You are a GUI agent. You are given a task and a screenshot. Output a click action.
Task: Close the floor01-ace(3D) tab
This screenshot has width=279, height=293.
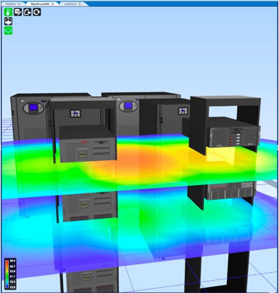tap(53, 4)
